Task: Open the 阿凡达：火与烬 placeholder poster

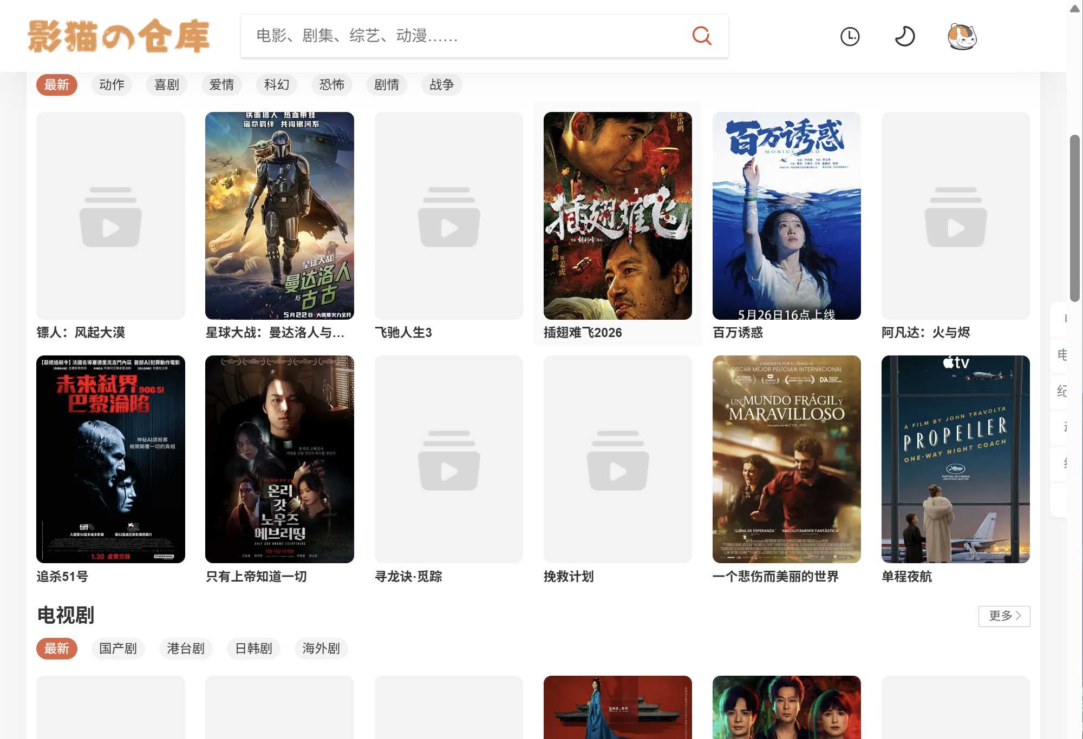Action: [x=956, y=215]
